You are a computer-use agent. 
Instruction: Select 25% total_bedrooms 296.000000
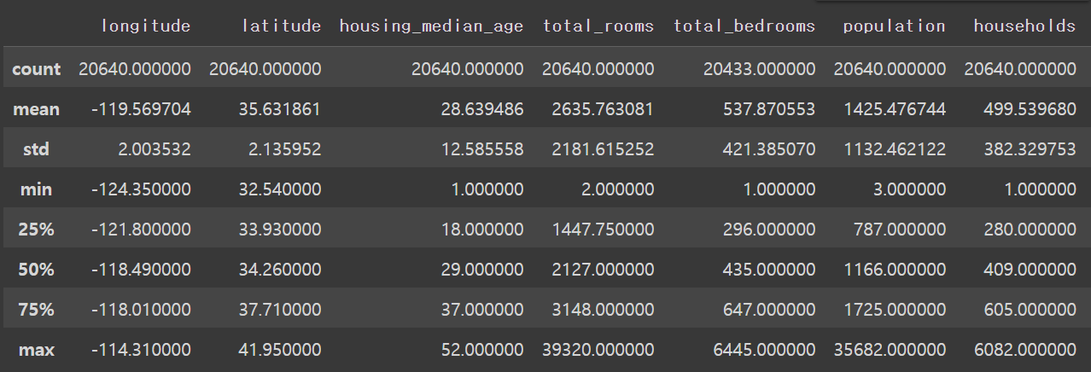(x=769, y=230)
